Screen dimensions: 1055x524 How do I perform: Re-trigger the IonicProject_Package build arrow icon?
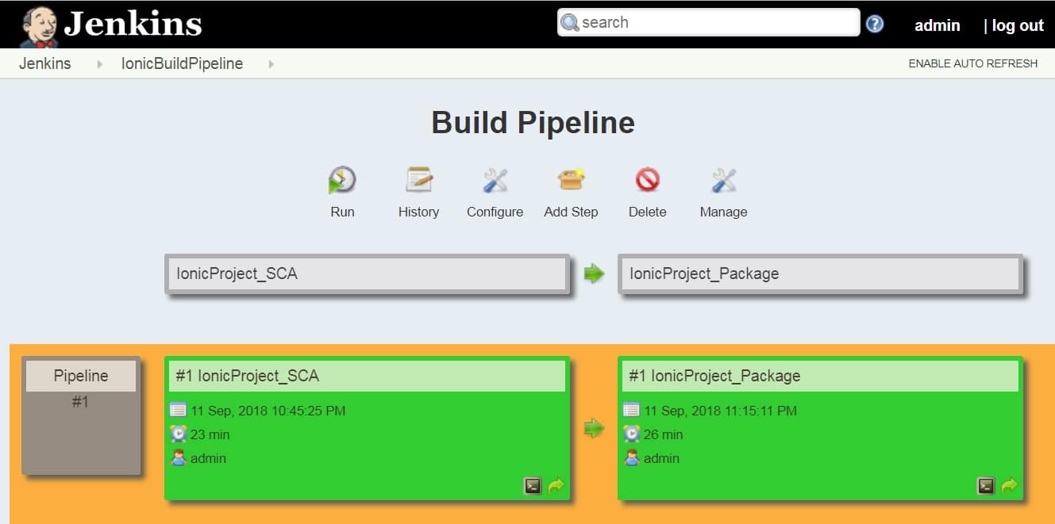click(x=1009, y=486)
